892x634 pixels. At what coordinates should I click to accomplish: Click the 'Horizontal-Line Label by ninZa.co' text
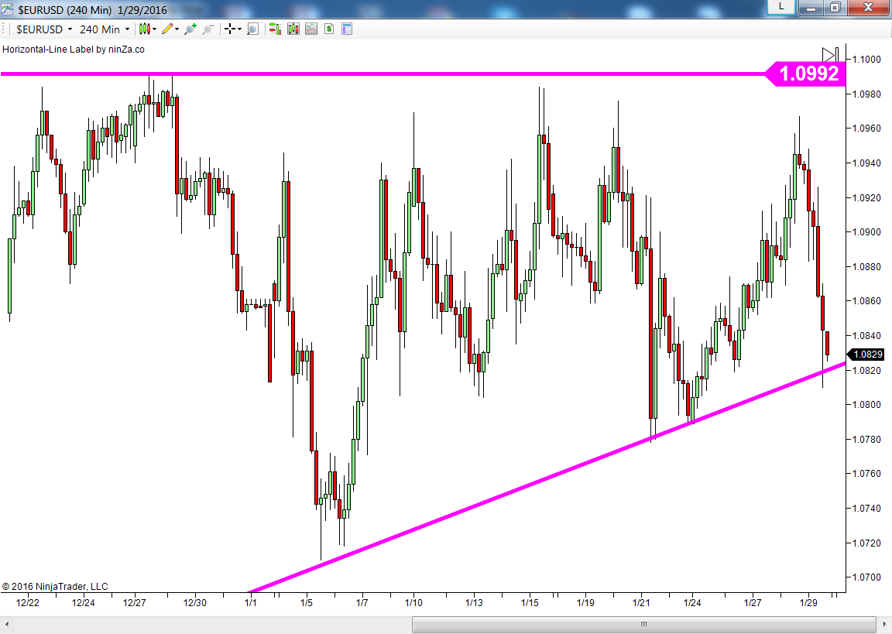coord(74,50)
